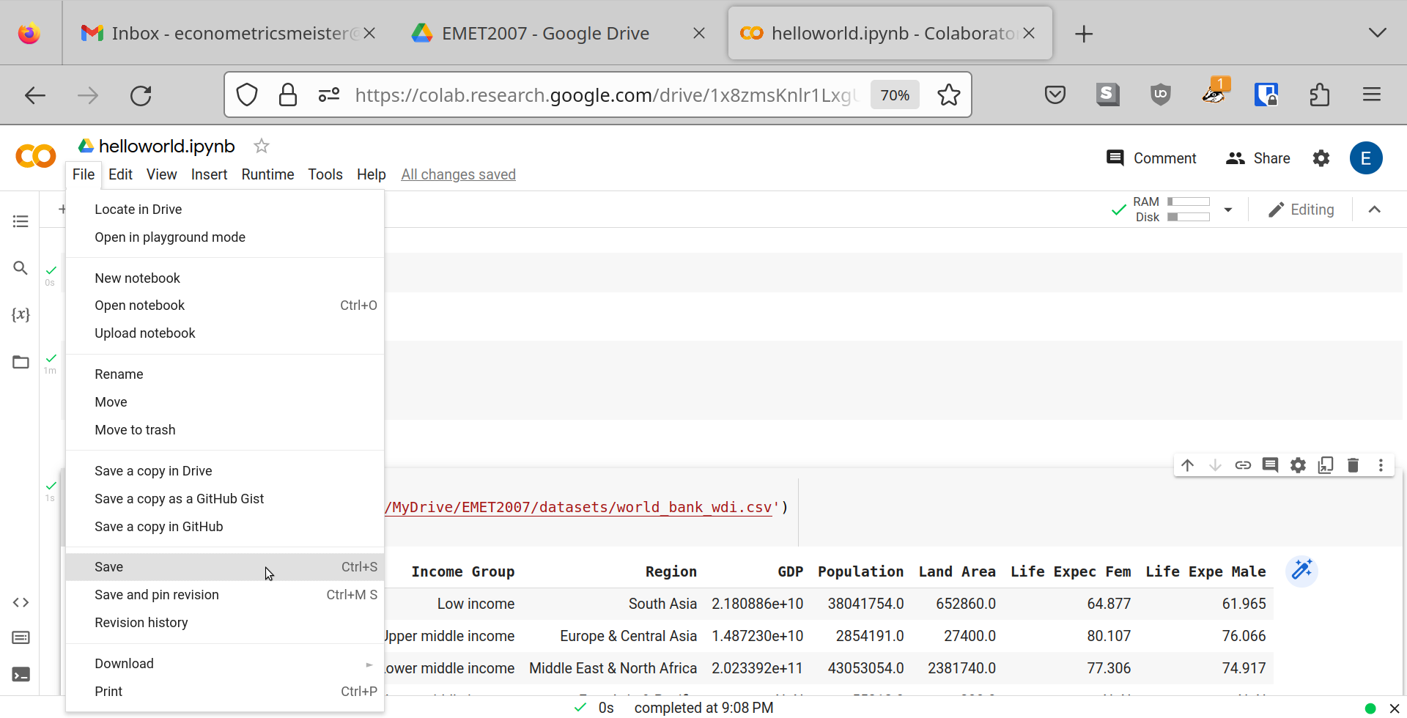
Task: Open the Firefox extensions puzzle icon
Action: pos(1319,95)
